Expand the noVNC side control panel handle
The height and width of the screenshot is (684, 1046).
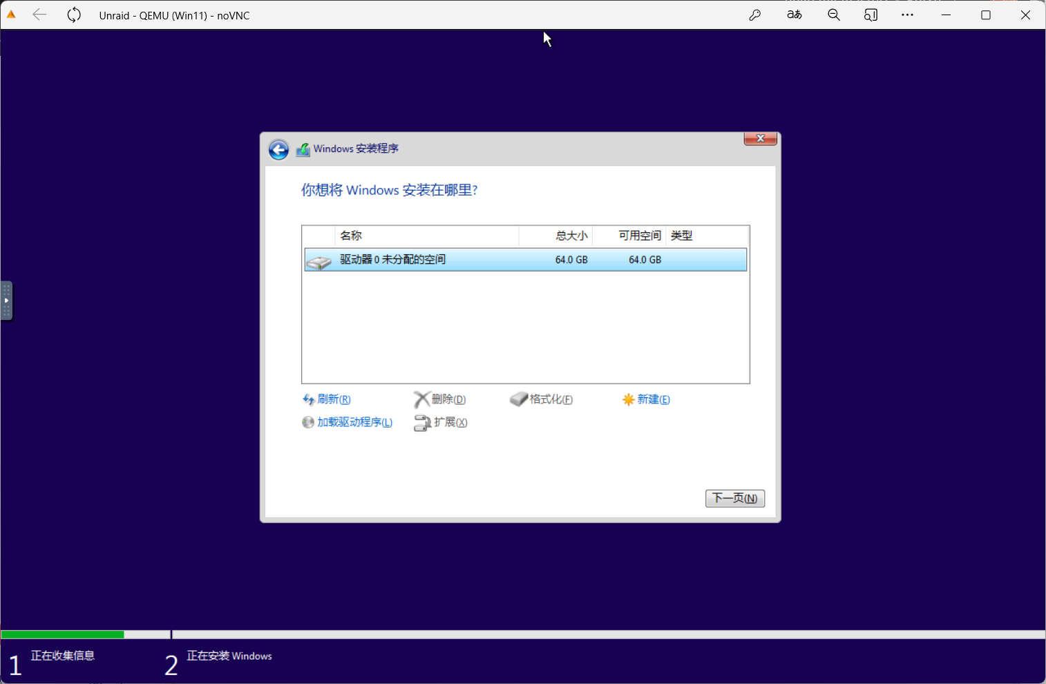(6, 301)
